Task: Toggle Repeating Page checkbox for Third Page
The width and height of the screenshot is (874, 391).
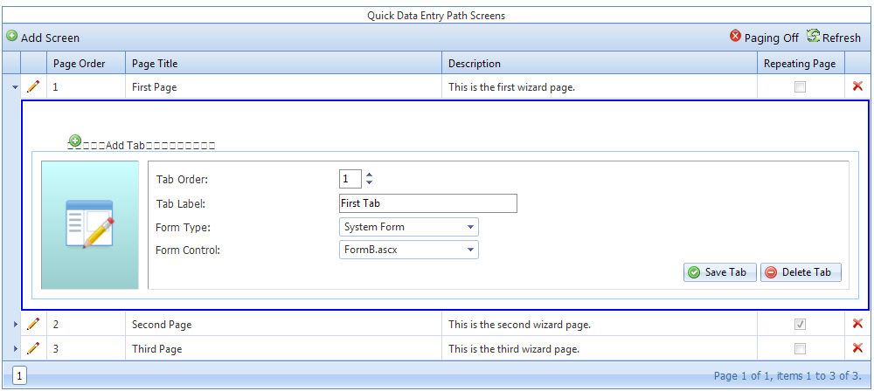Action: point(799,349)
